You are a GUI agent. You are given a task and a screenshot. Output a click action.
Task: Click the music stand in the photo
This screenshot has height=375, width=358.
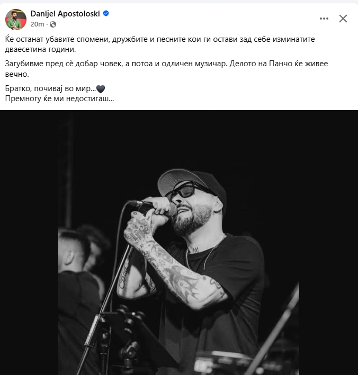pos(134,340)
